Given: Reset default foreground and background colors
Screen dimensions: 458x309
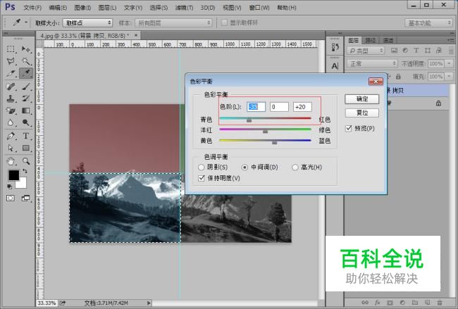Looking at the screenshot, I should (9, 187).
